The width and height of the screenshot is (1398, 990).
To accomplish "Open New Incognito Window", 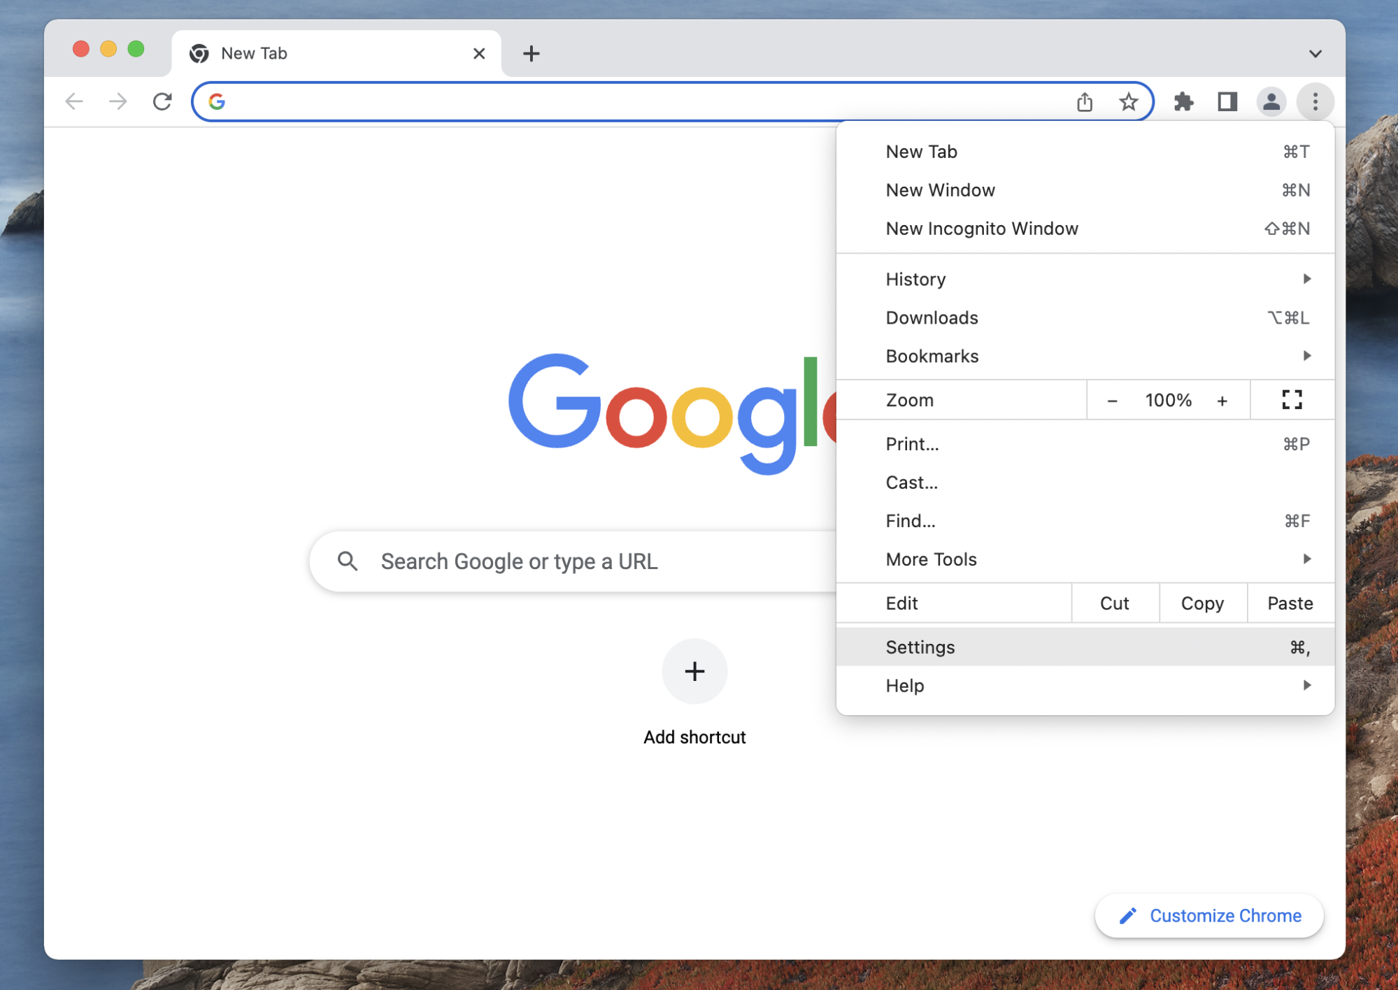I will pos(1085,229).
